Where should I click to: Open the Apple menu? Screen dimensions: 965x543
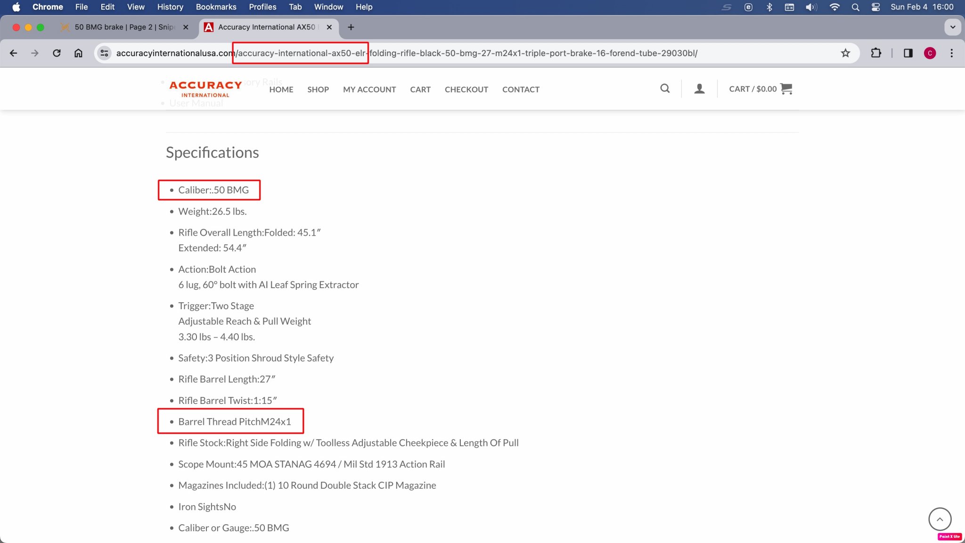16,7
